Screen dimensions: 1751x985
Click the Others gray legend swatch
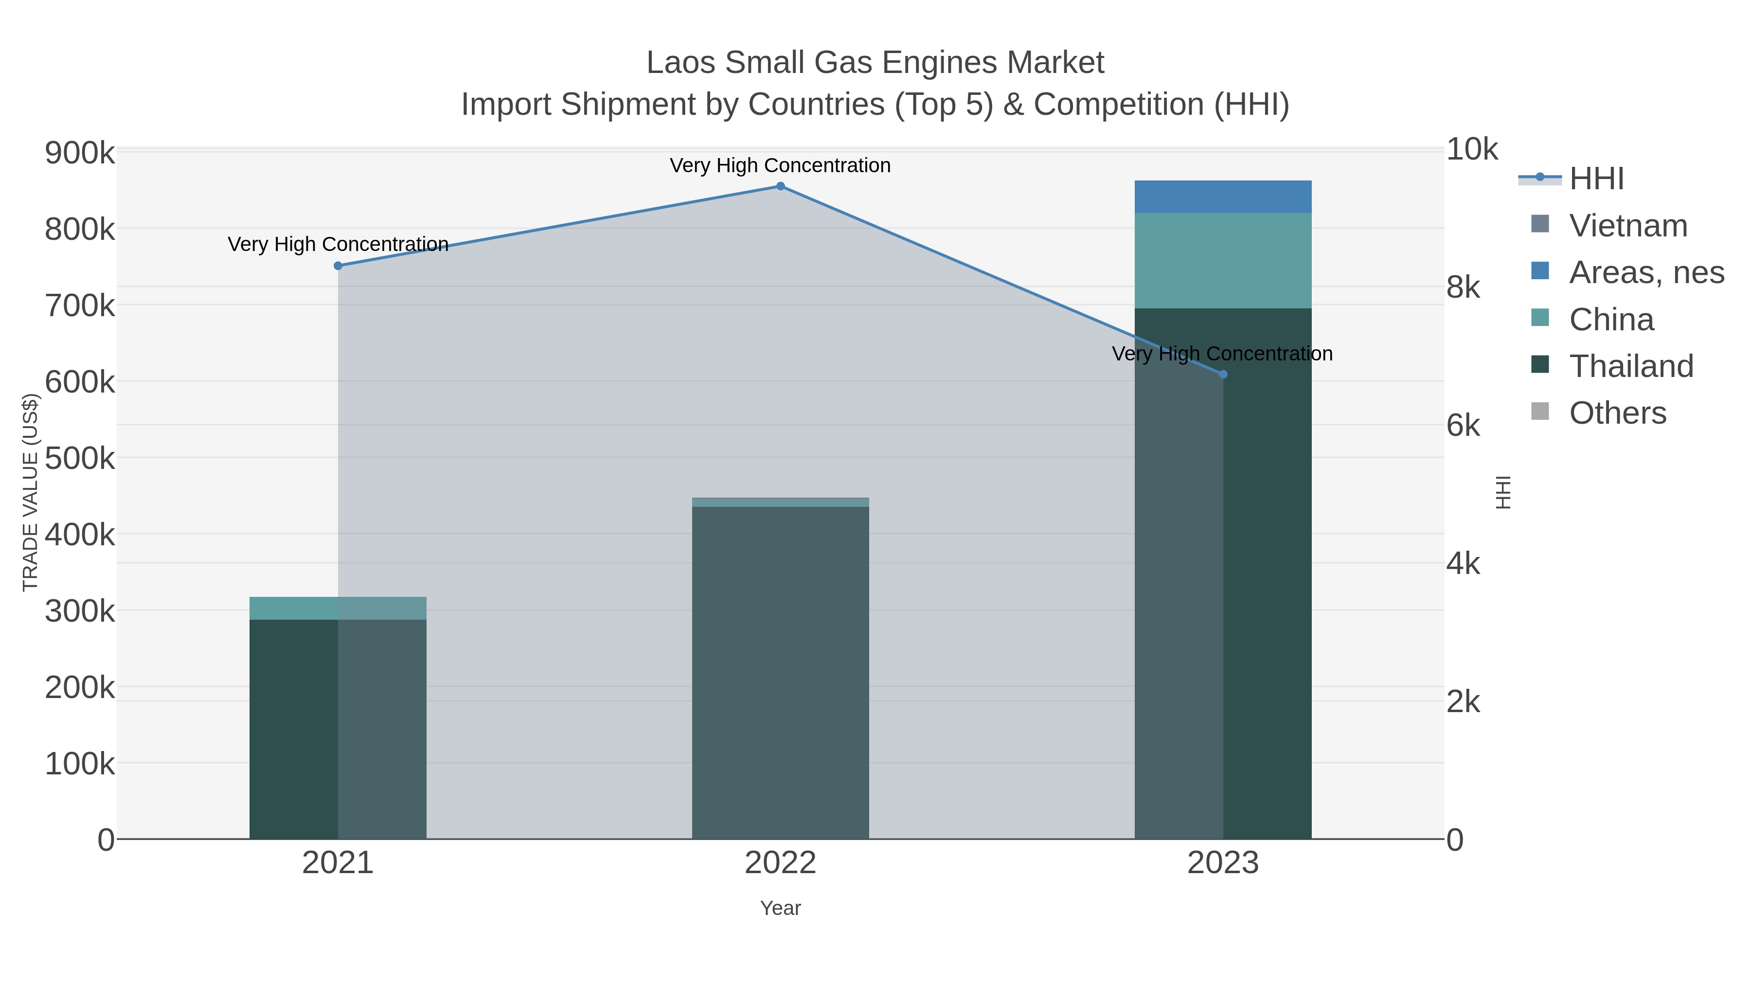point(1540,412)
